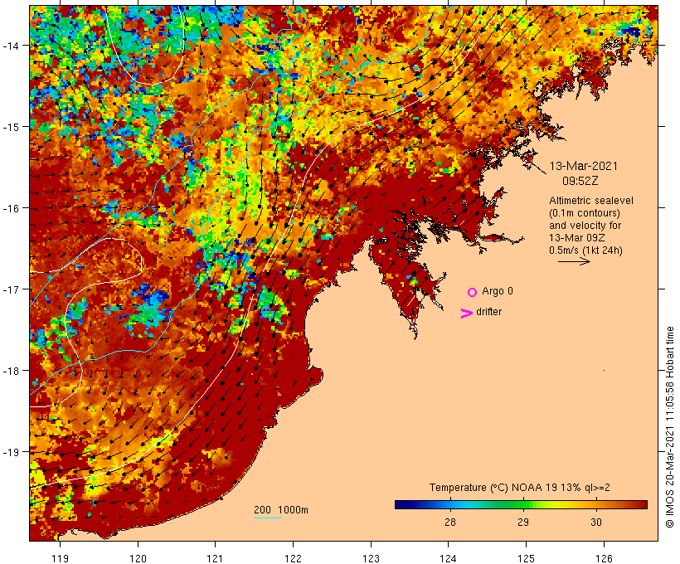
Task: Click the 0.5m/s velocity scale arrow
Action: (x=574, y=261)
